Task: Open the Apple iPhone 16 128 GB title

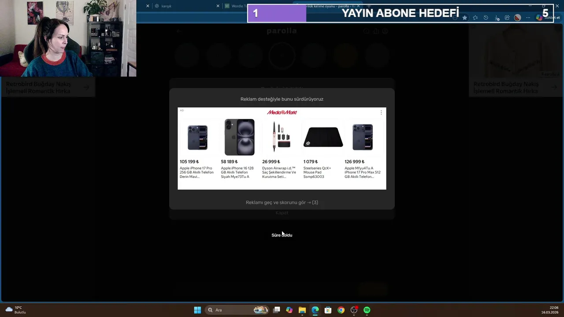Action: click(237, 172)
